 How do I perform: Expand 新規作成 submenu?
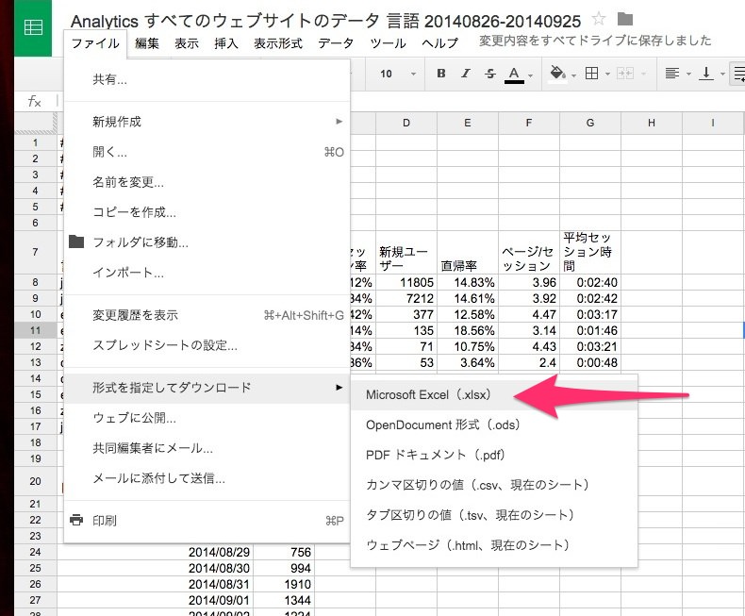tap(207, 122)
